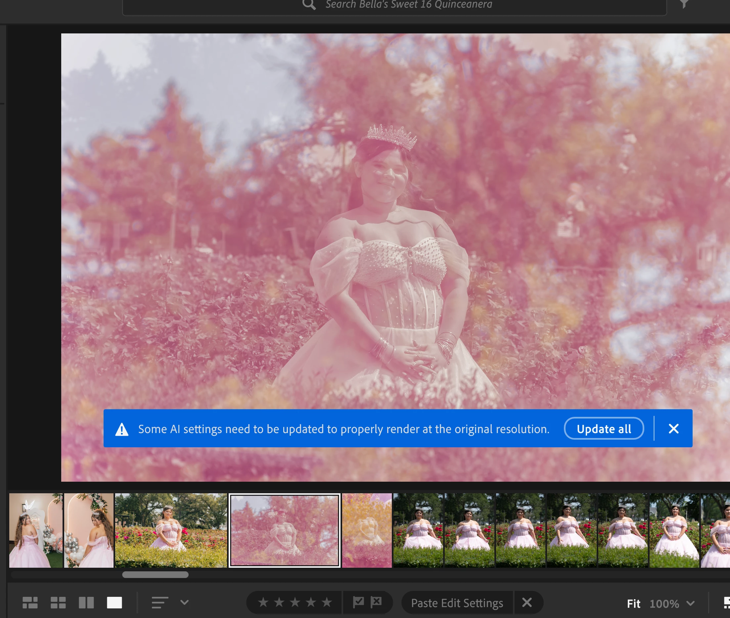Set the first rating star
This screenshot has height=618, width=730.
263,602
